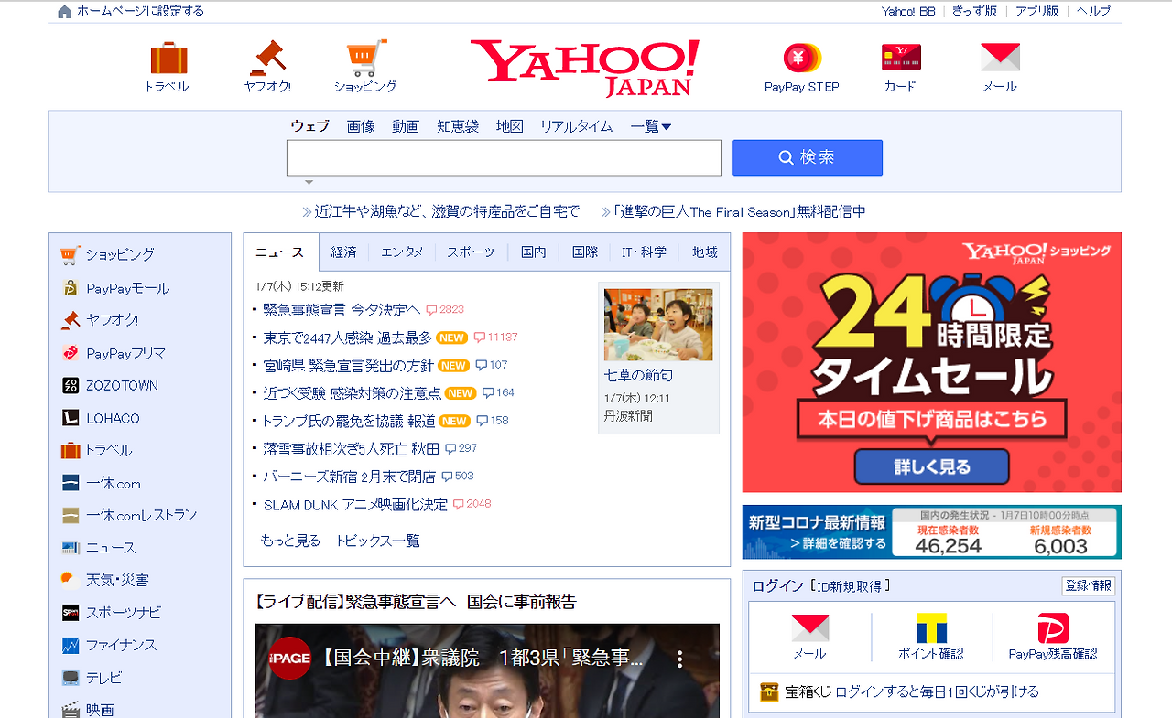Switch to the 経済 news tab
The height and width of the screenshot is (718, 1172).
(343, 252)
